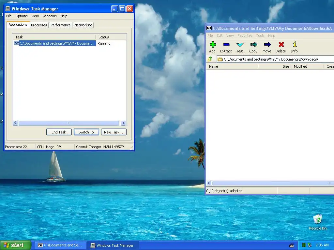Switch to the Processes tab
Screen dimensions: 334x250
(x=39, y=25)
